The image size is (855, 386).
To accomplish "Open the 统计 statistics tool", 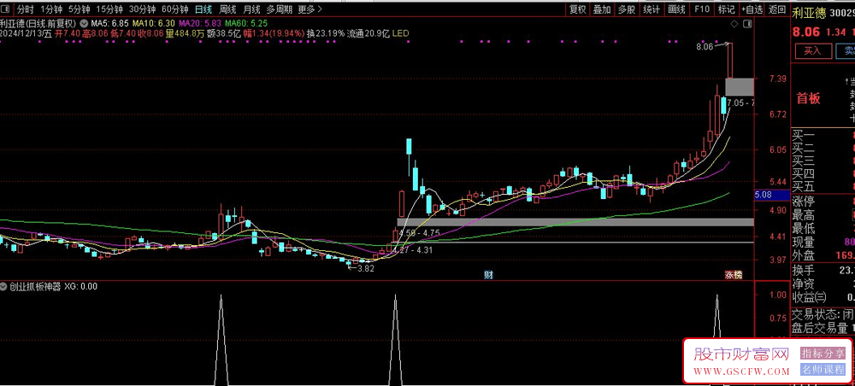I will pos(651,9).
